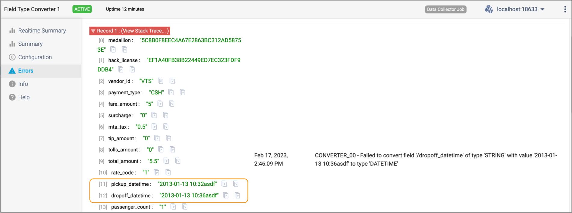Viewport: 572px width, 213px height.
Task: Click the passenger_count field label
Action: 132,207
